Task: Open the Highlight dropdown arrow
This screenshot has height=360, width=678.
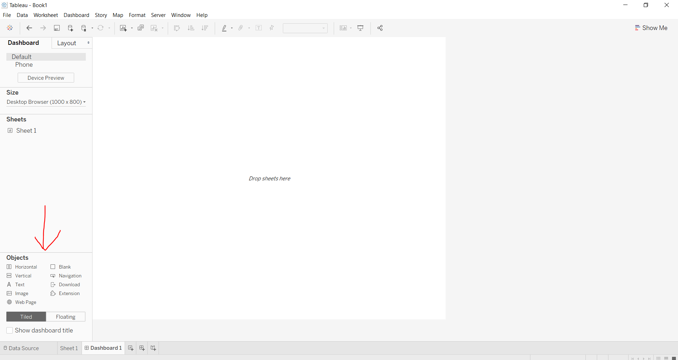Action: [x=232, y=28]
